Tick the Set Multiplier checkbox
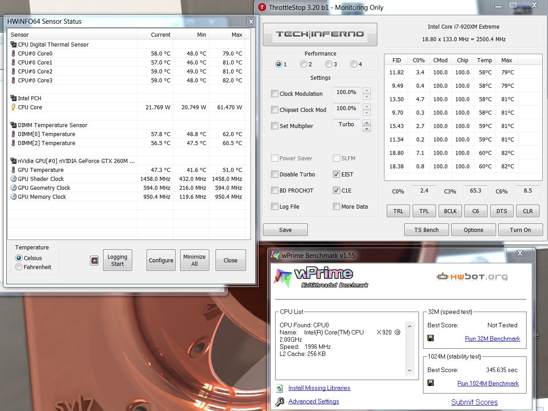This screenshot has width=548, height=411. click(x=275, y=126)
